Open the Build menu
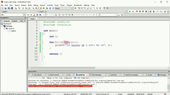Screen dimensions: 170x95 click(30, 5)
